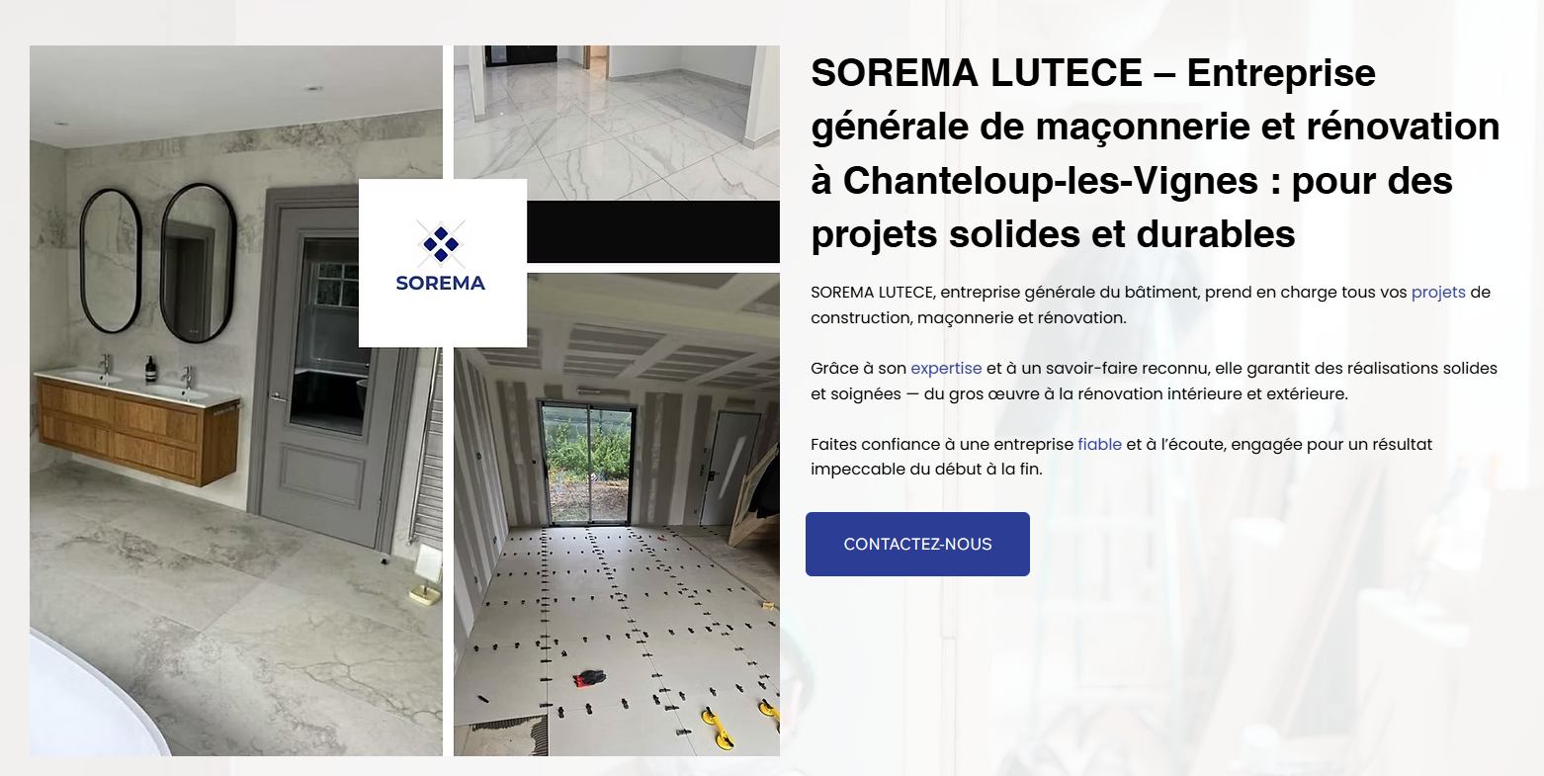Click the SOREMA LUTECE main heading
This screenshot has width=1544, height=776.
coord(1156,153)
